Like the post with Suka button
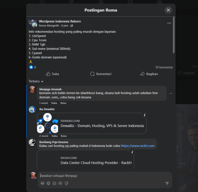 pyautogui.click(x=52, y=74)
